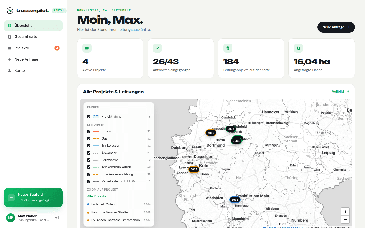Click the plus icon on Neues Baufeld
Viewport: 365px width, 228px height.
click(11, 198)
